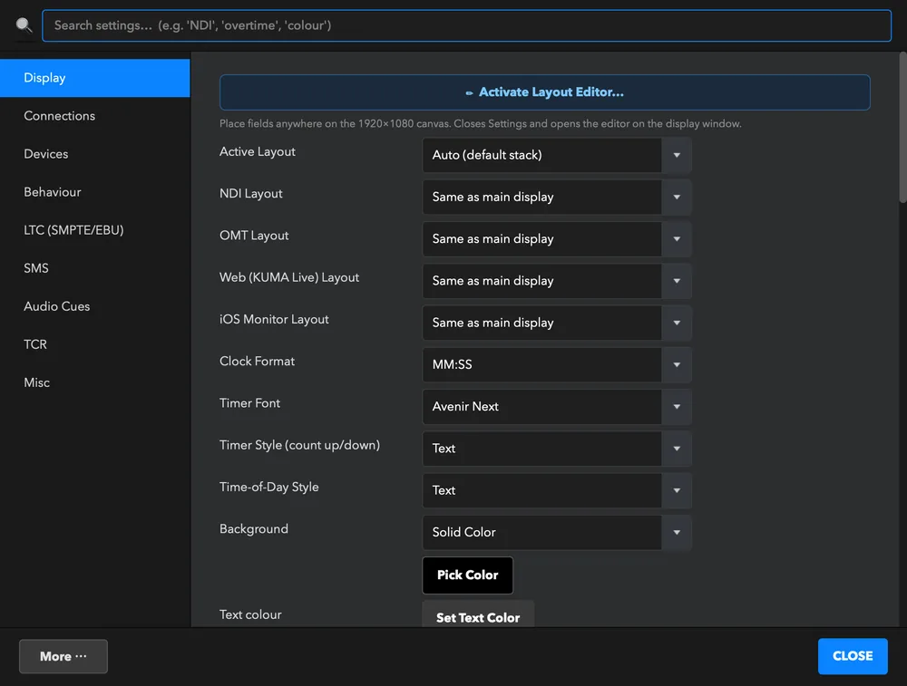
Task: Click the layout editor canvas hint text
Action: tap(480, 123)
